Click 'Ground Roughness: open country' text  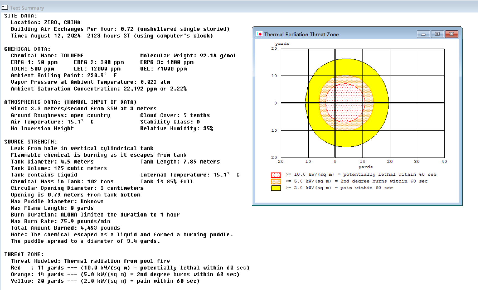(60, 115)
